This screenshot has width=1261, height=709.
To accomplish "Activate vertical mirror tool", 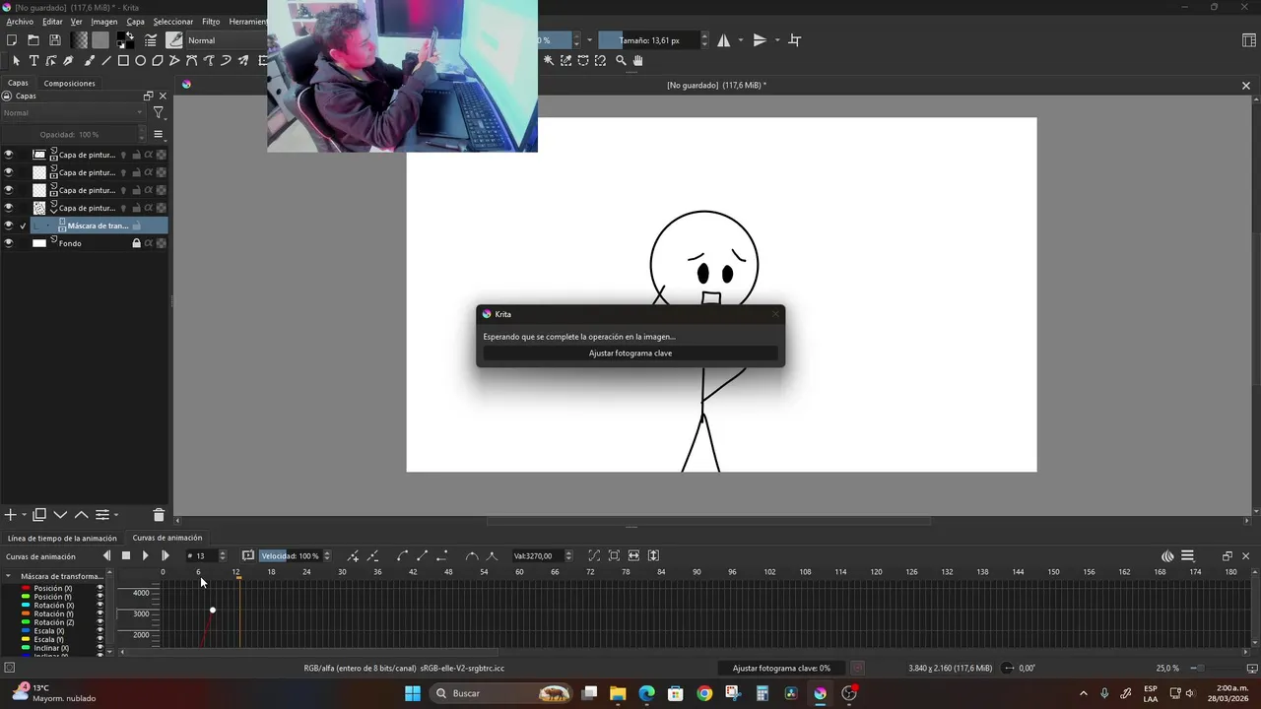I will coord(760,40).
